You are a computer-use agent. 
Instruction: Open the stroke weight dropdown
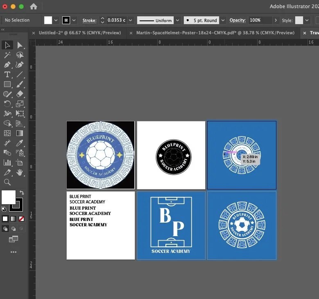coord(131,20)
